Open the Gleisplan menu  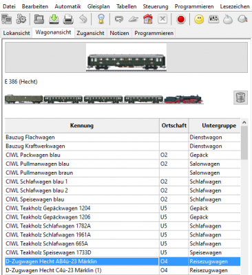point(98,6)
